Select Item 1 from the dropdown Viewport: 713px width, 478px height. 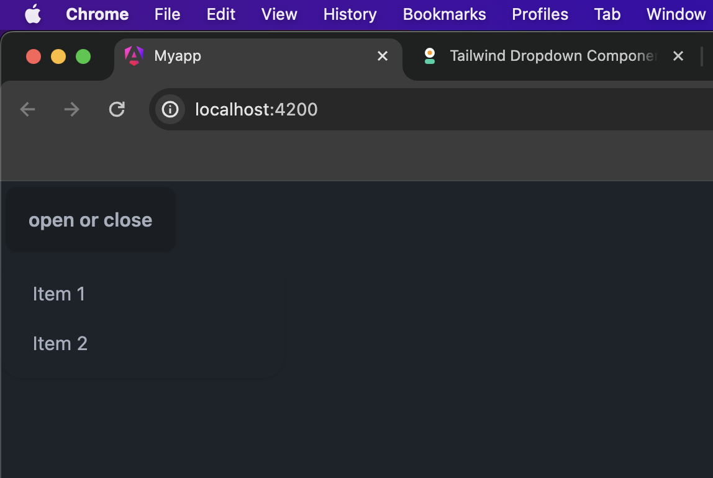pyautogui.click(x=59, y=294)
